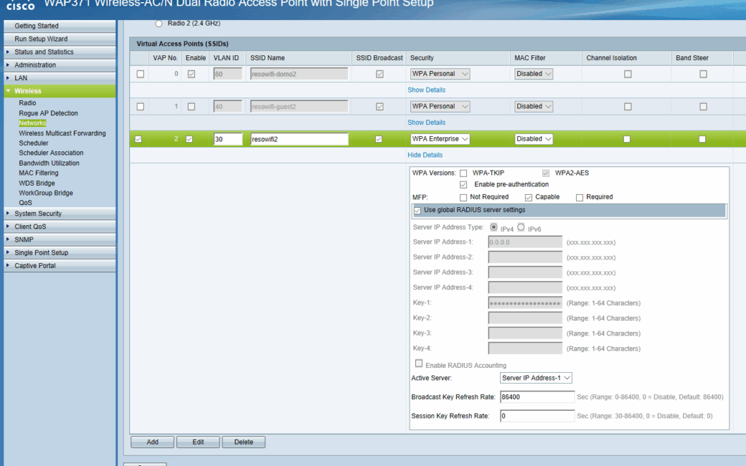Show Details for resowifi-guest2
Screen dimensions: 746x466
(x=426, y=123)
